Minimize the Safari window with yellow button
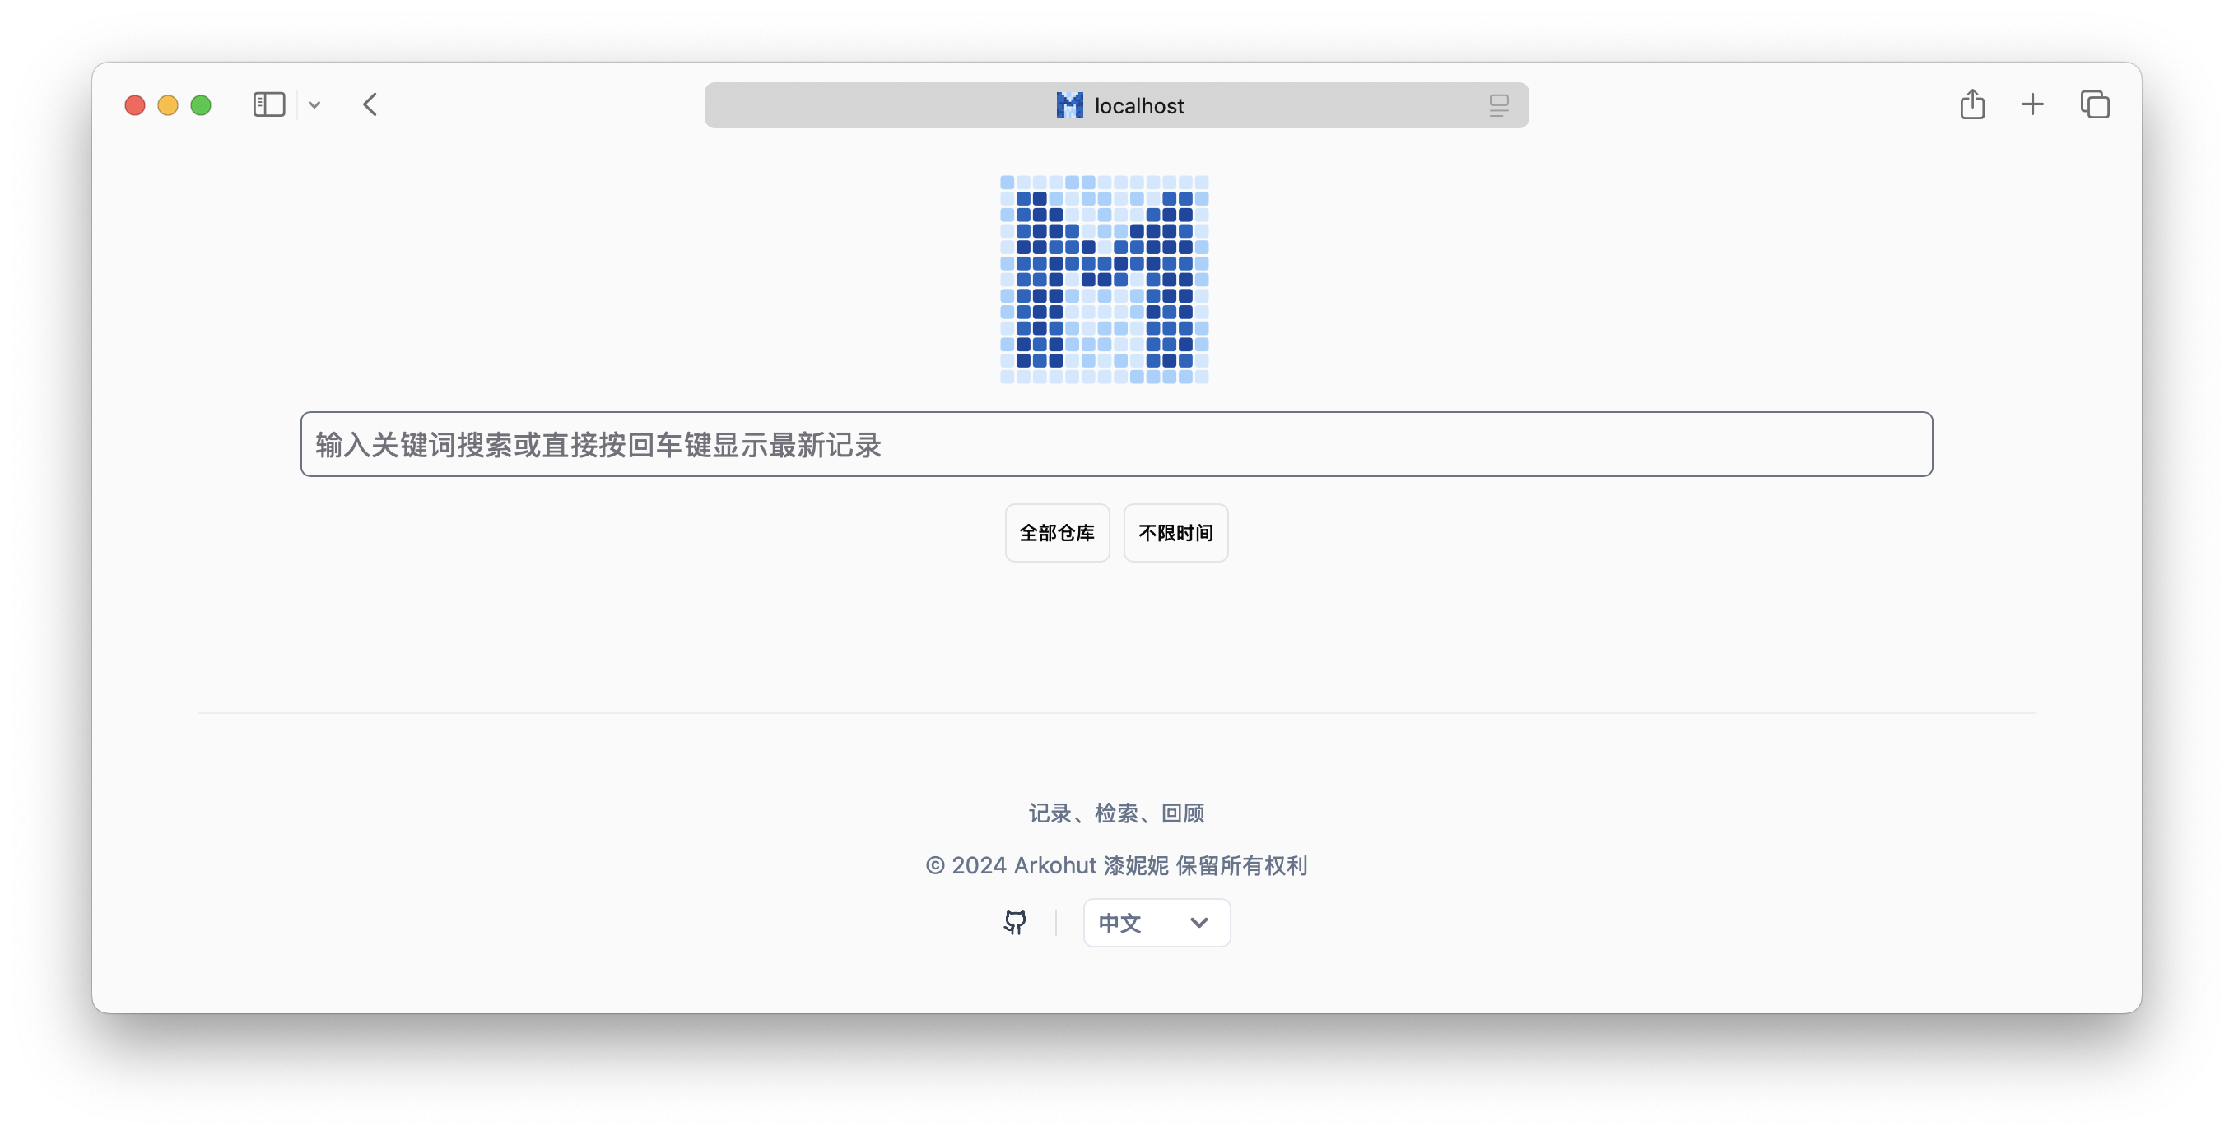This screenshot has width=2234, height=1135. pyautogui.click(x=167, y=104)
